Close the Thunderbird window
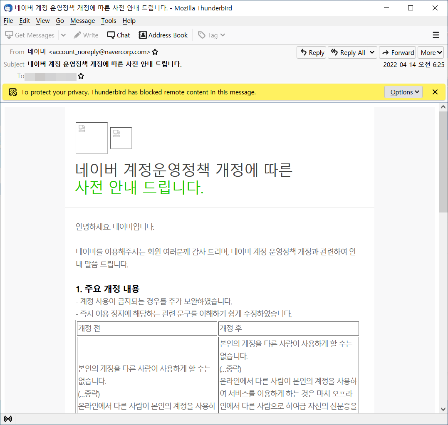 435,8
